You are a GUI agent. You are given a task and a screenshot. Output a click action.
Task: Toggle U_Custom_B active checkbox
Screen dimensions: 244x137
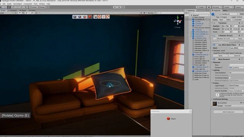[x=218, y=14]
